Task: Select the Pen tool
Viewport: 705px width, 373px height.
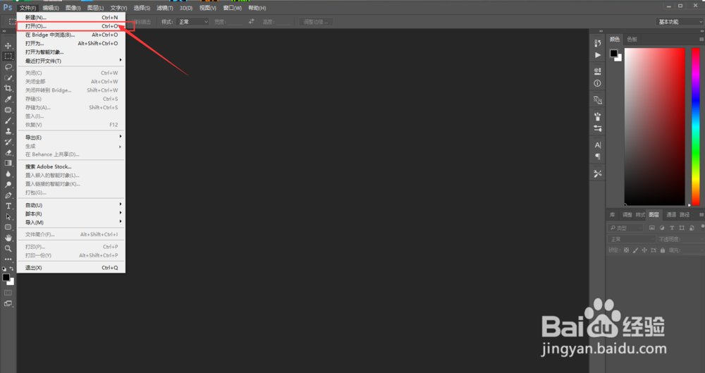Action: [x=8, y=195]
